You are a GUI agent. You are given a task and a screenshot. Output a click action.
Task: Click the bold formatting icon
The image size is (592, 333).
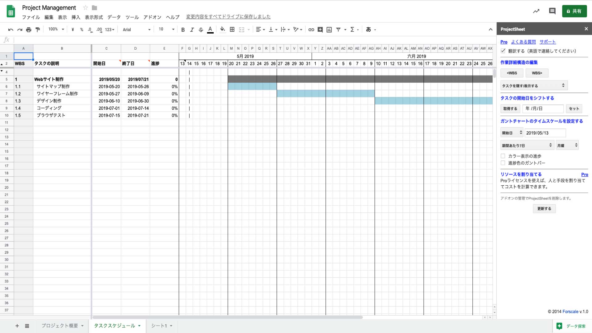183,29
